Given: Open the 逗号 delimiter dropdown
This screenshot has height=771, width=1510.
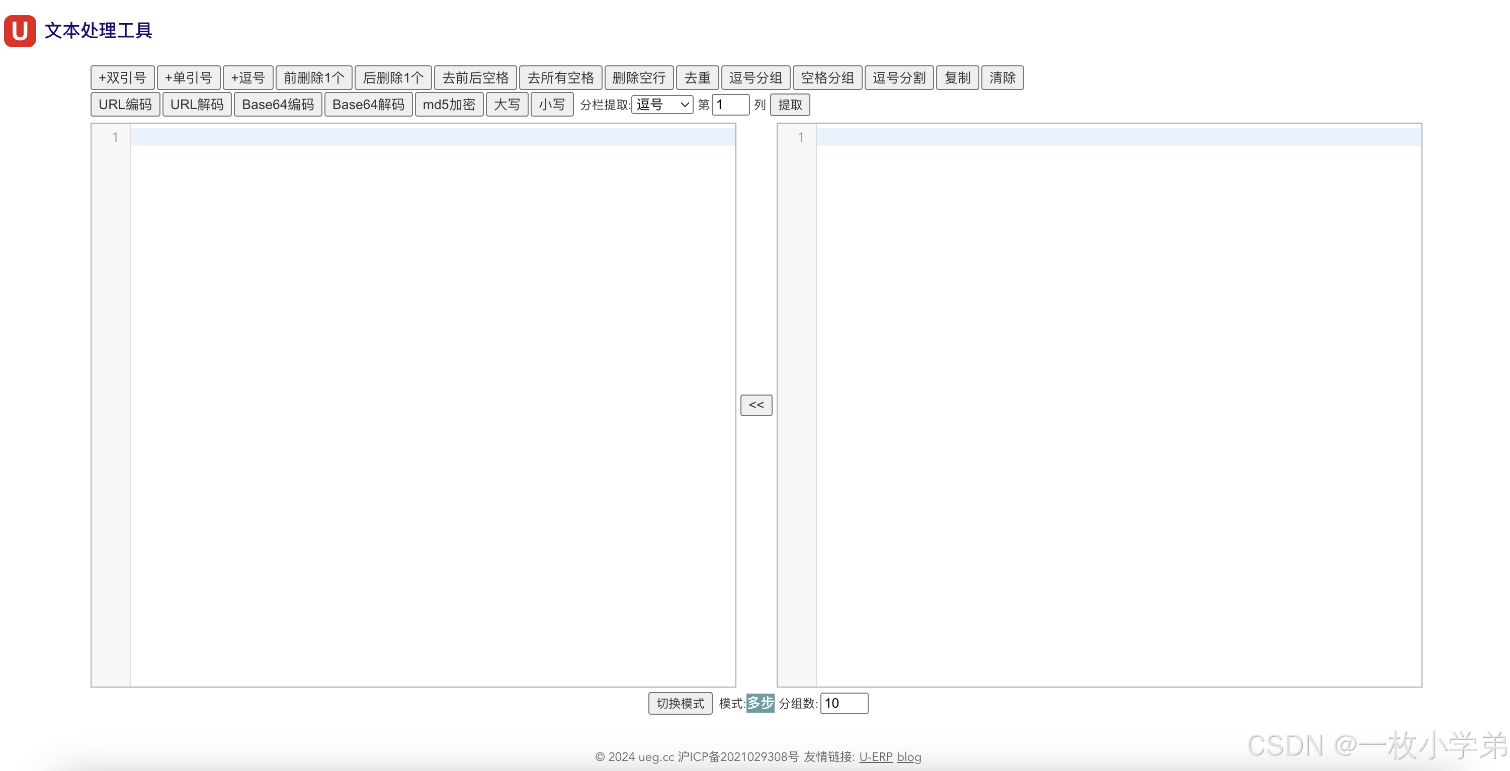Looking at the screenshot, I should 662,105.
